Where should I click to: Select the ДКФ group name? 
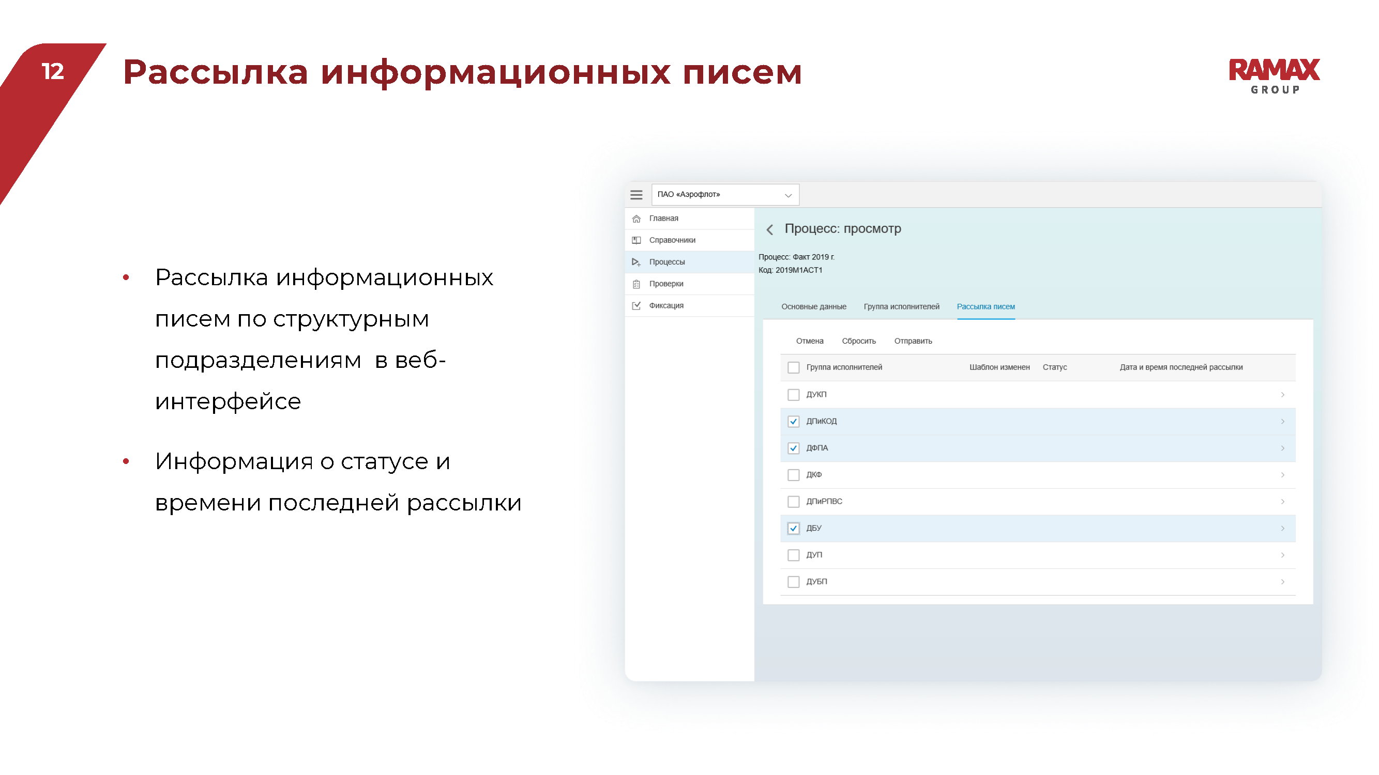pyautogui.click(x=814, y=475)
